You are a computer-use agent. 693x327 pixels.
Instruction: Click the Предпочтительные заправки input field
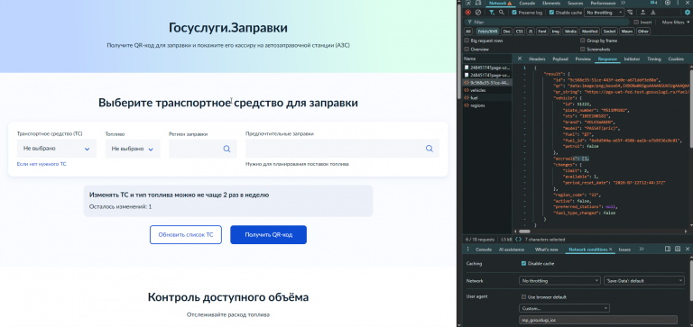click(x=343, y=149)
